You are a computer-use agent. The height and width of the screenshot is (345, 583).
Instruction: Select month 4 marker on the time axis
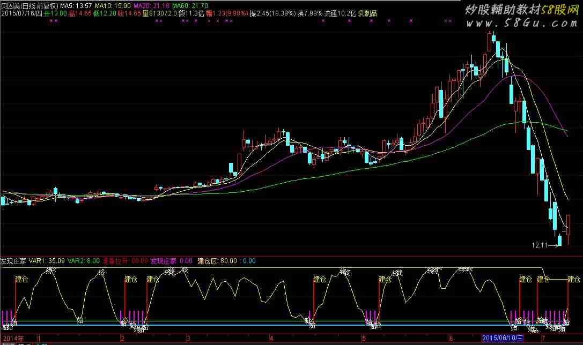pyautogui.click(x=271, y=339)
